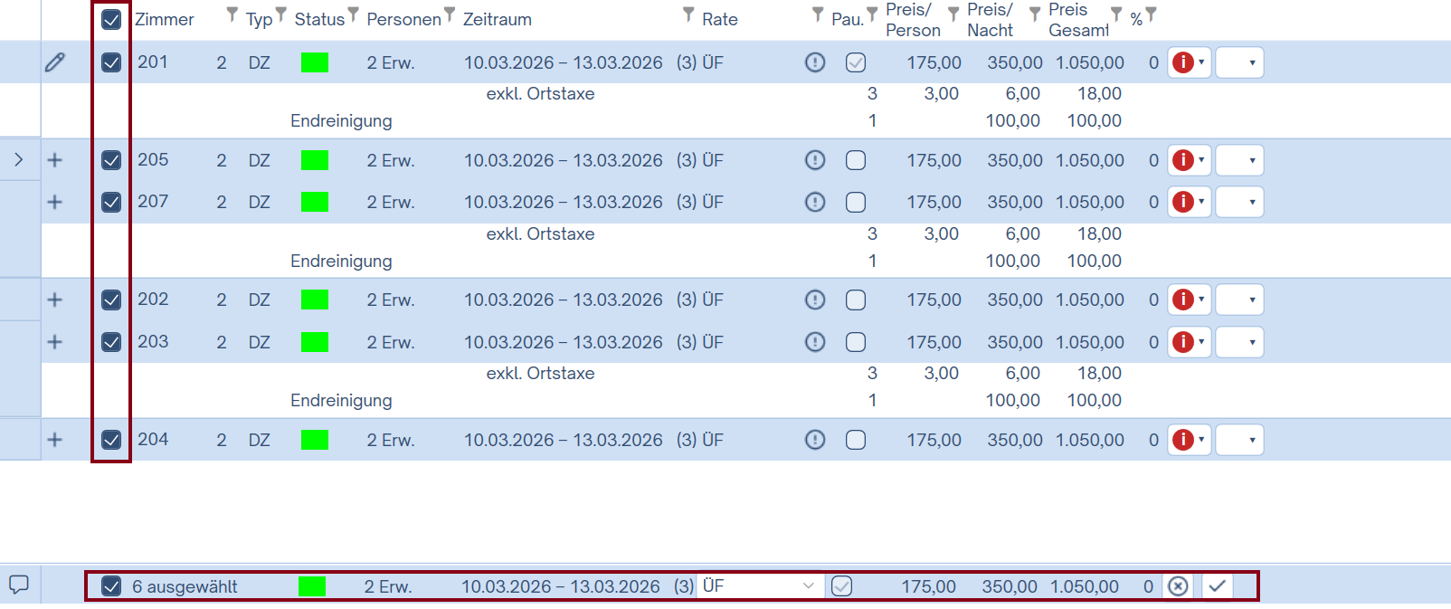The image size is (1451, 609).
Task: Cancel bulk edit with the circled X icon
Action: 1178,586
